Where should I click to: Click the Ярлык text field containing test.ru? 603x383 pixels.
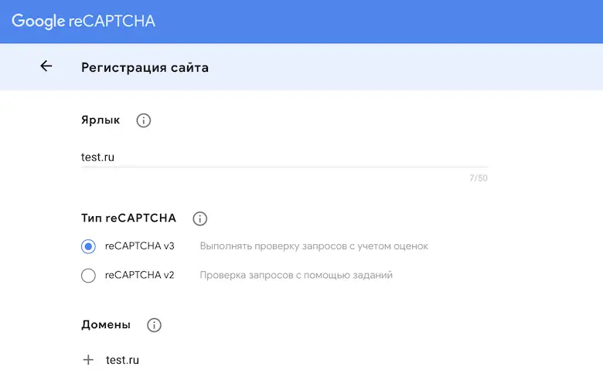278,157
